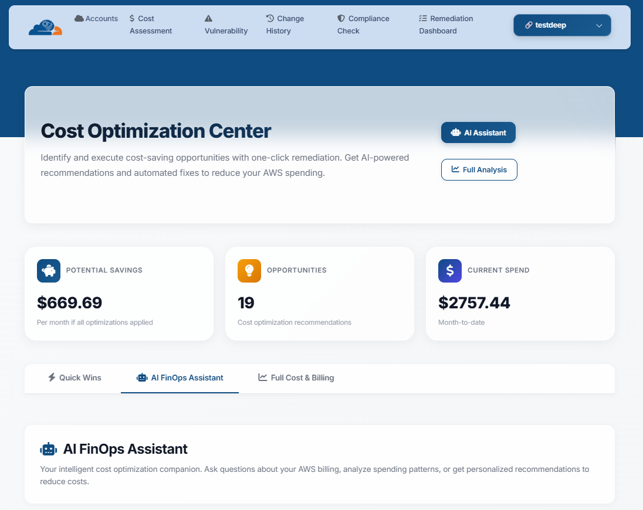
Task: Click the robot icon in AI Assistant button
Action: coord(456,132)
